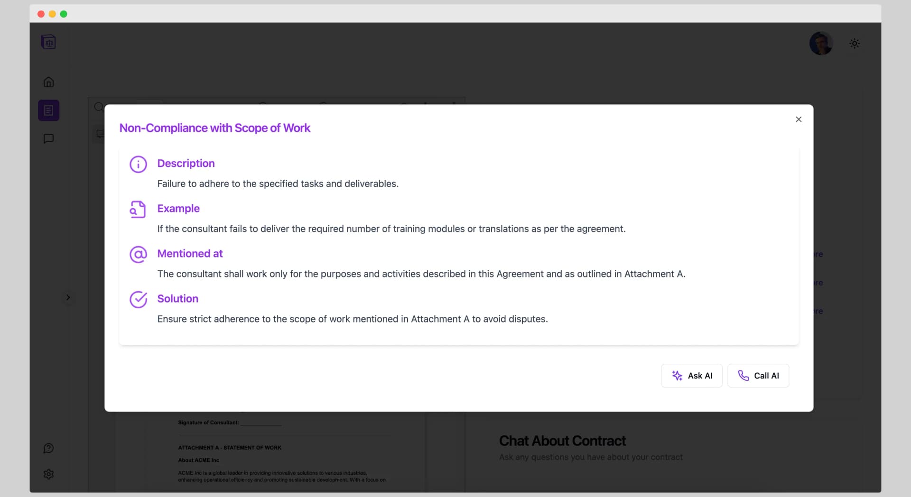Click the Call AI button
The image size is (911, 497).
758,376
